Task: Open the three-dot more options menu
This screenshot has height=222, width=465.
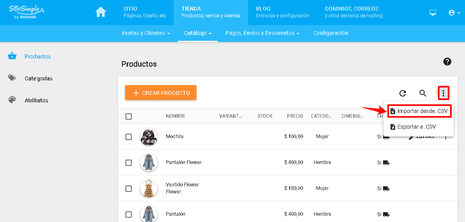Action: pos(443,93)
